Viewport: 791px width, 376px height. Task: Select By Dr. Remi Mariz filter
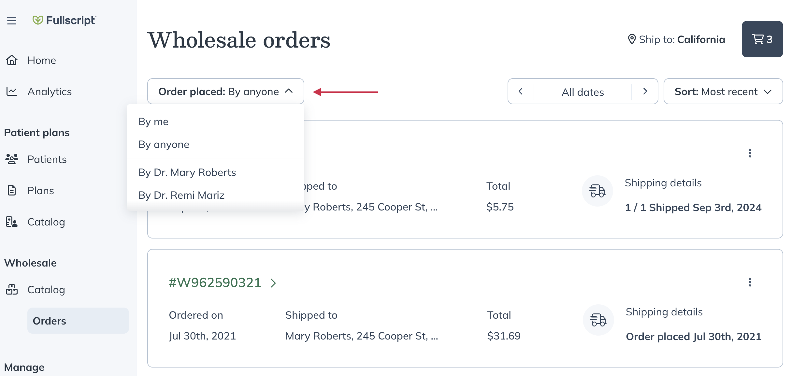coord(181,195)
